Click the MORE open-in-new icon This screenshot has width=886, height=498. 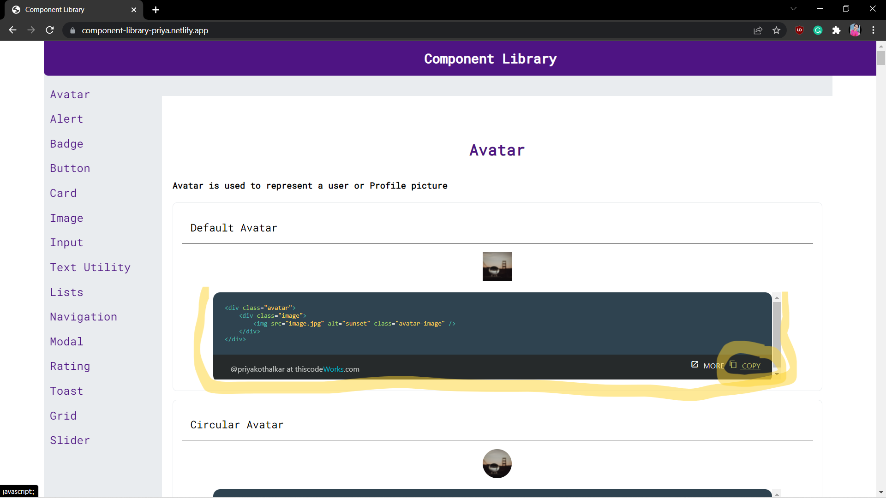(694, 365)
